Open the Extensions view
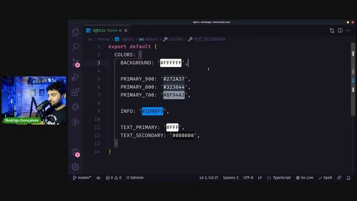 click(75, 92)
